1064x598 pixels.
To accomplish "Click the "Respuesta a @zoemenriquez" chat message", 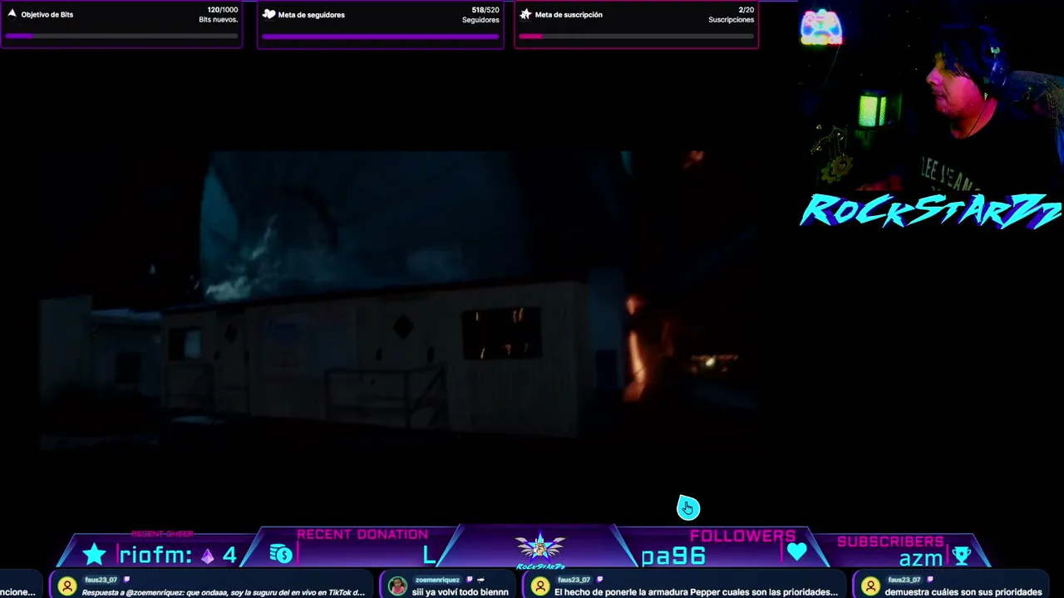I will [223, 592].
